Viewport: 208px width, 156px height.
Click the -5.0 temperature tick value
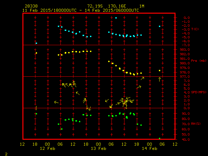tap(186, 37)
